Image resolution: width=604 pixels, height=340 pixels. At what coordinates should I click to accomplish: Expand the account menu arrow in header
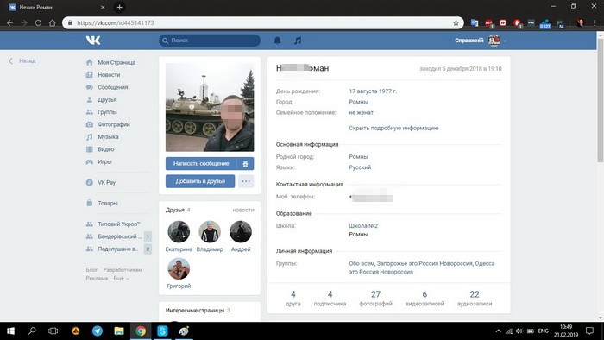505,41
